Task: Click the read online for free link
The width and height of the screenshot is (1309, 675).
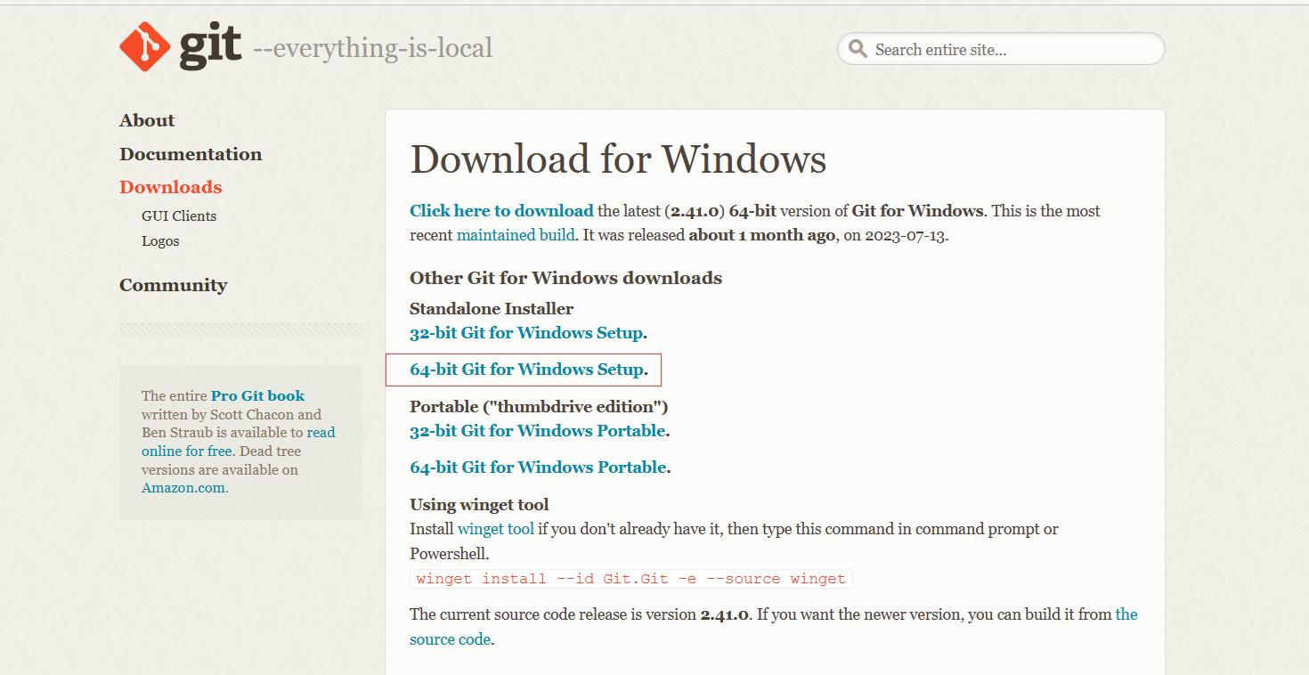Action: point(186,451)
